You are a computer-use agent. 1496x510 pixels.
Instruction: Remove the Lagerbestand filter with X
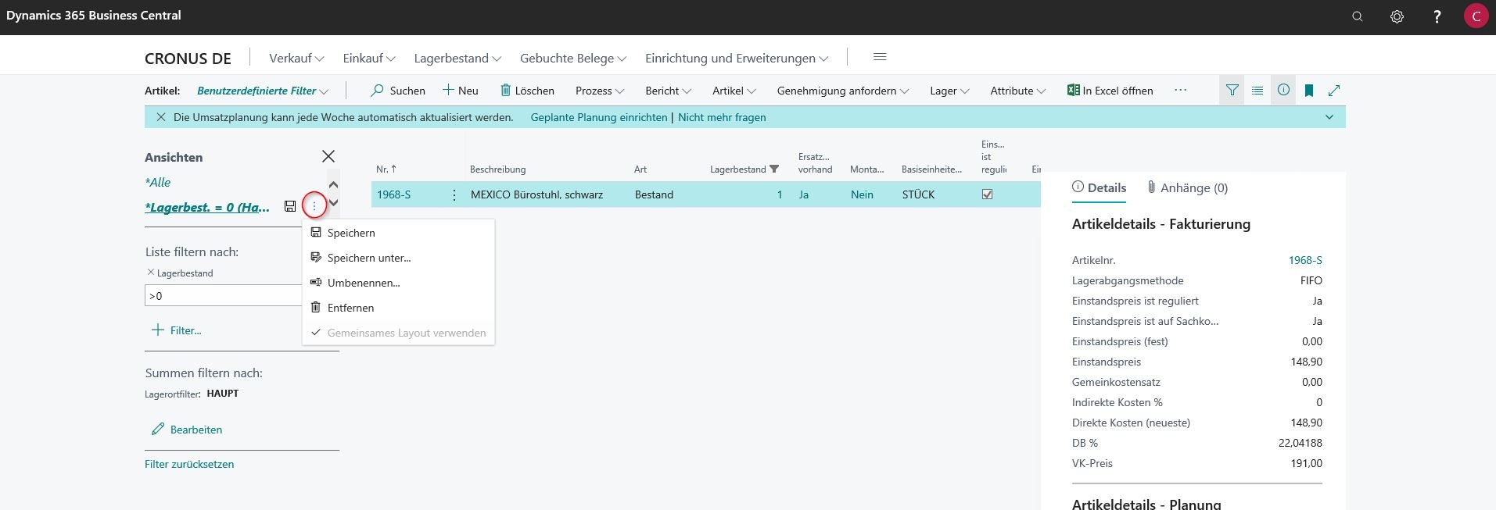tap(151, 273)
